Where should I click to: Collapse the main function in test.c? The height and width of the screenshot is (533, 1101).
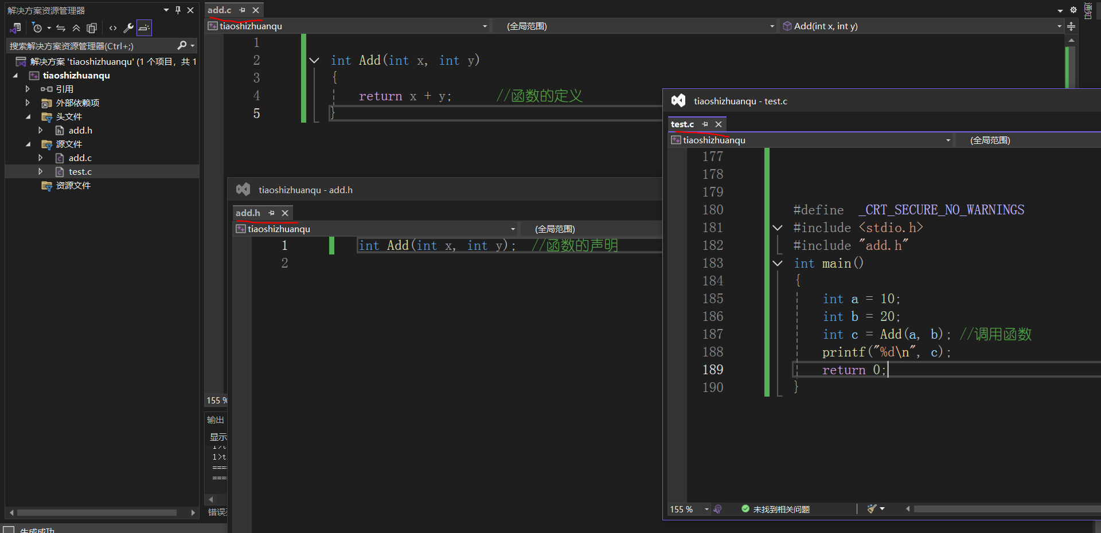tap(778, 263)
